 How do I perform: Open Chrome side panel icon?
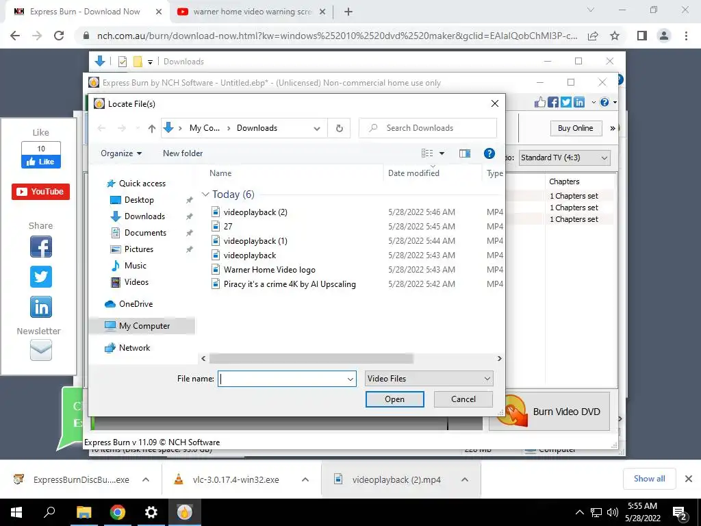[x=642, y=36]
